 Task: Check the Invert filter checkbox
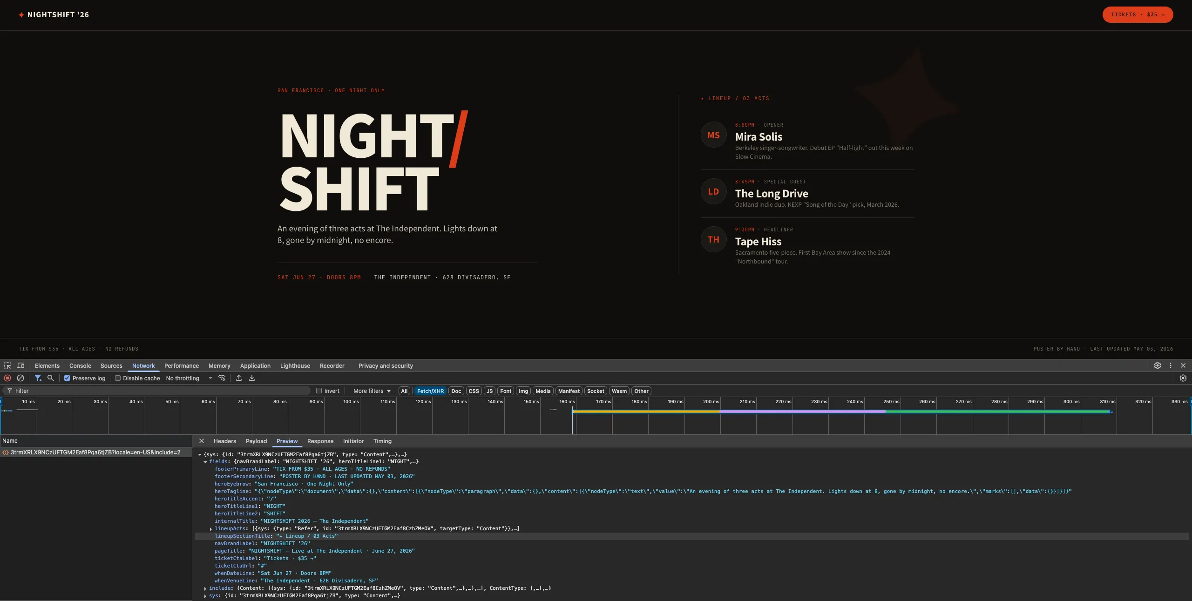[319, 391]
